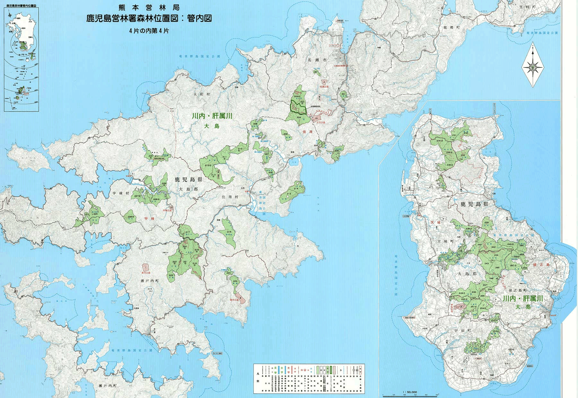578x398 pixels.
Task: Click forest compartment 203
Action: click(x=296, y=96)
